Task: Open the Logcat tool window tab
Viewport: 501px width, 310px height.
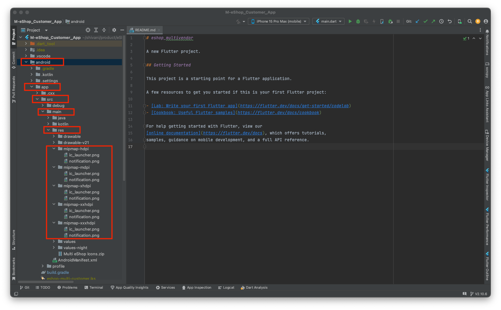Action: [x=226, y=287]
